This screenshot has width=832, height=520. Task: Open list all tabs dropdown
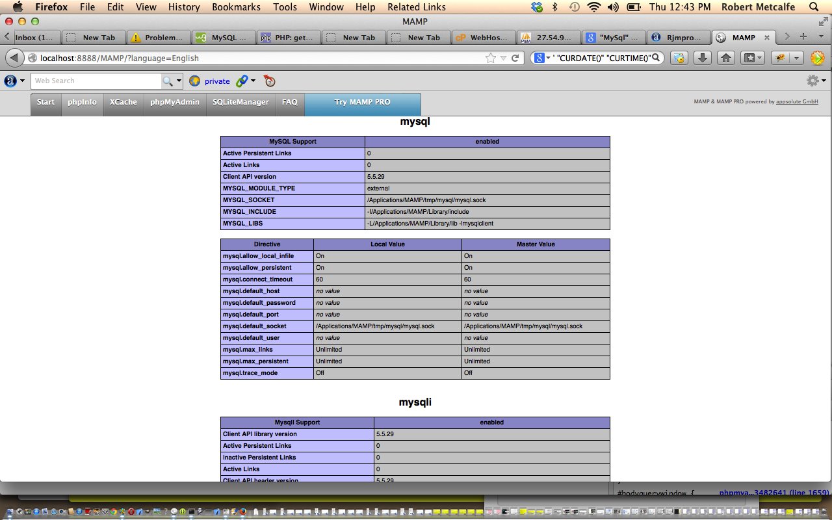(x=820, y=37)
